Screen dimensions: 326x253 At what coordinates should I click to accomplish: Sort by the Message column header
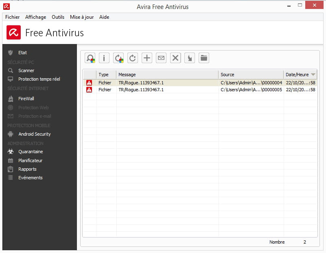[167, 75]
